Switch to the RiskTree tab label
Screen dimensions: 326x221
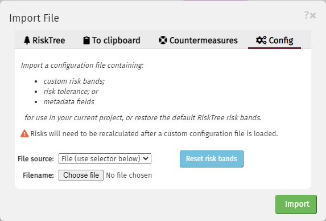coord(49,40)
